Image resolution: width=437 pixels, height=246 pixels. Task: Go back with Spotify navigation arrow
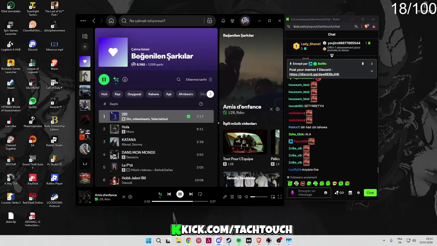pos(94,21)
